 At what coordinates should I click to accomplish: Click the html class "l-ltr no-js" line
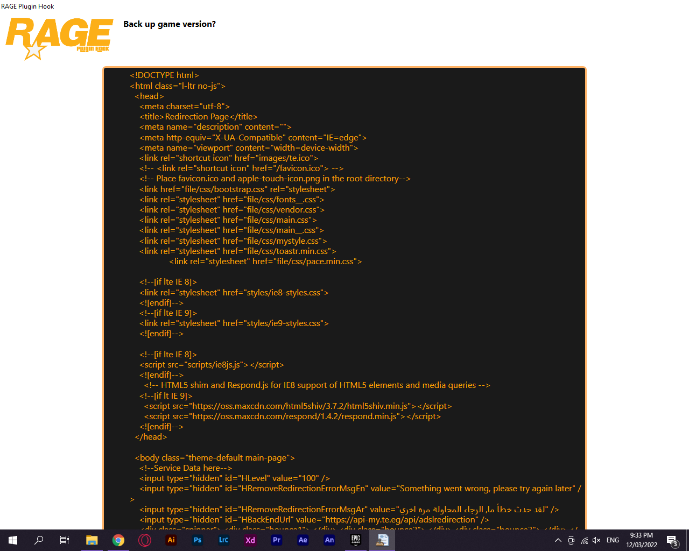tap(178, 86)
